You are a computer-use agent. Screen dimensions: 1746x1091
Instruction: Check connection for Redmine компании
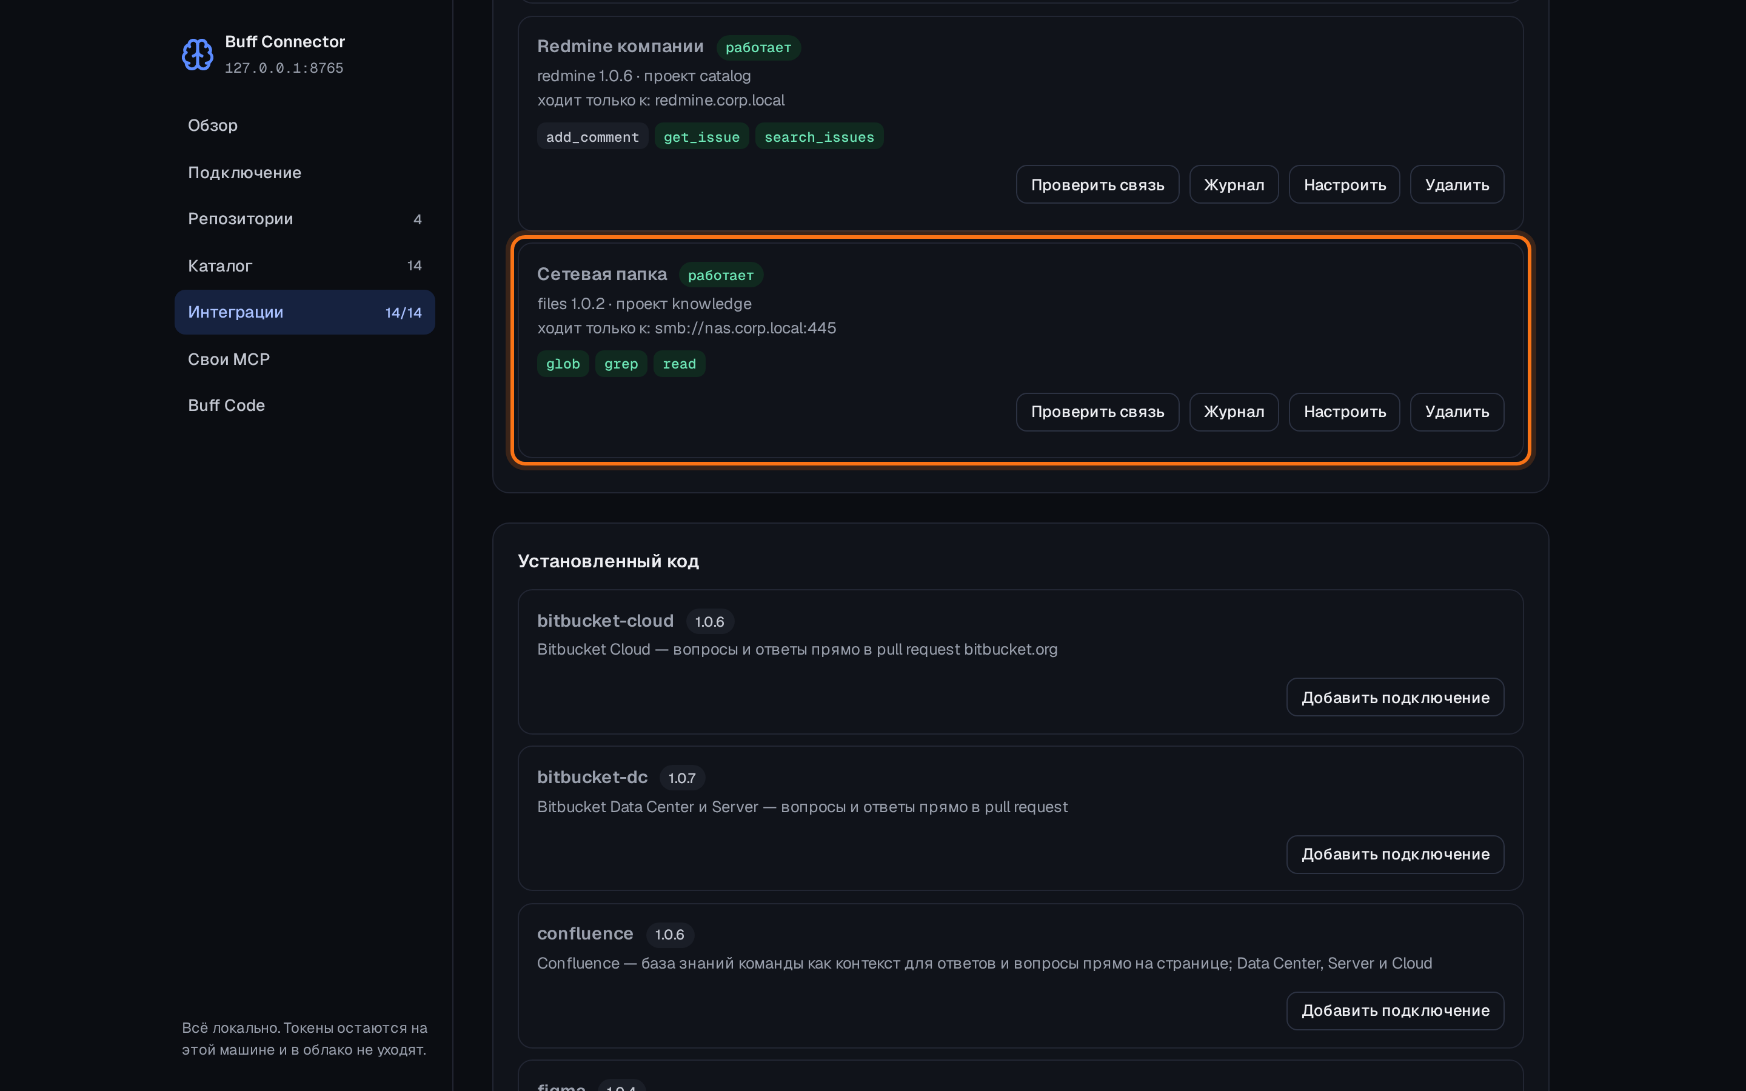click(1097, 185)
